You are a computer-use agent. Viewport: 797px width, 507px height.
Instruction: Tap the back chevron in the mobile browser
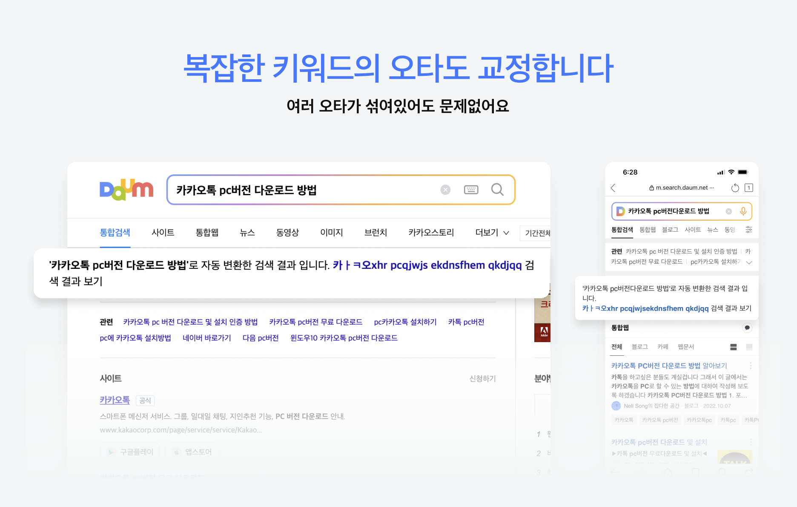tap(613, 188)
